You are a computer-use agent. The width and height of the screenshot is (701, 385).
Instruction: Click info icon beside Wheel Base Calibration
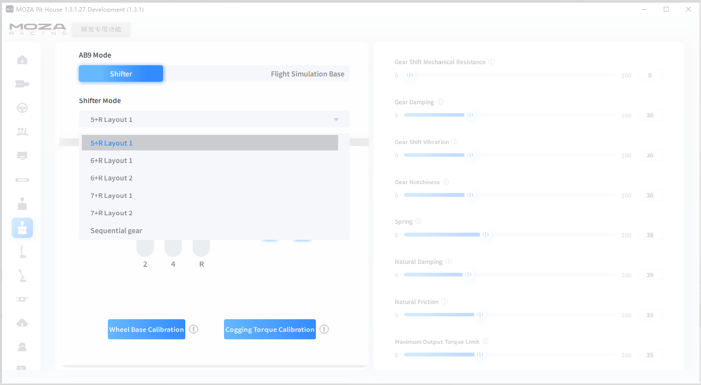194,329
